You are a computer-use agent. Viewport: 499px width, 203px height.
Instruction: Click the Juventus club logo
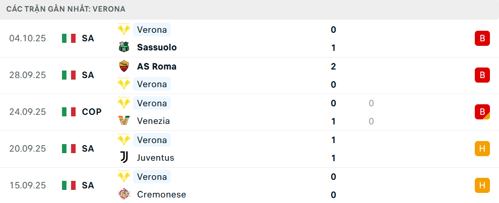124,158
